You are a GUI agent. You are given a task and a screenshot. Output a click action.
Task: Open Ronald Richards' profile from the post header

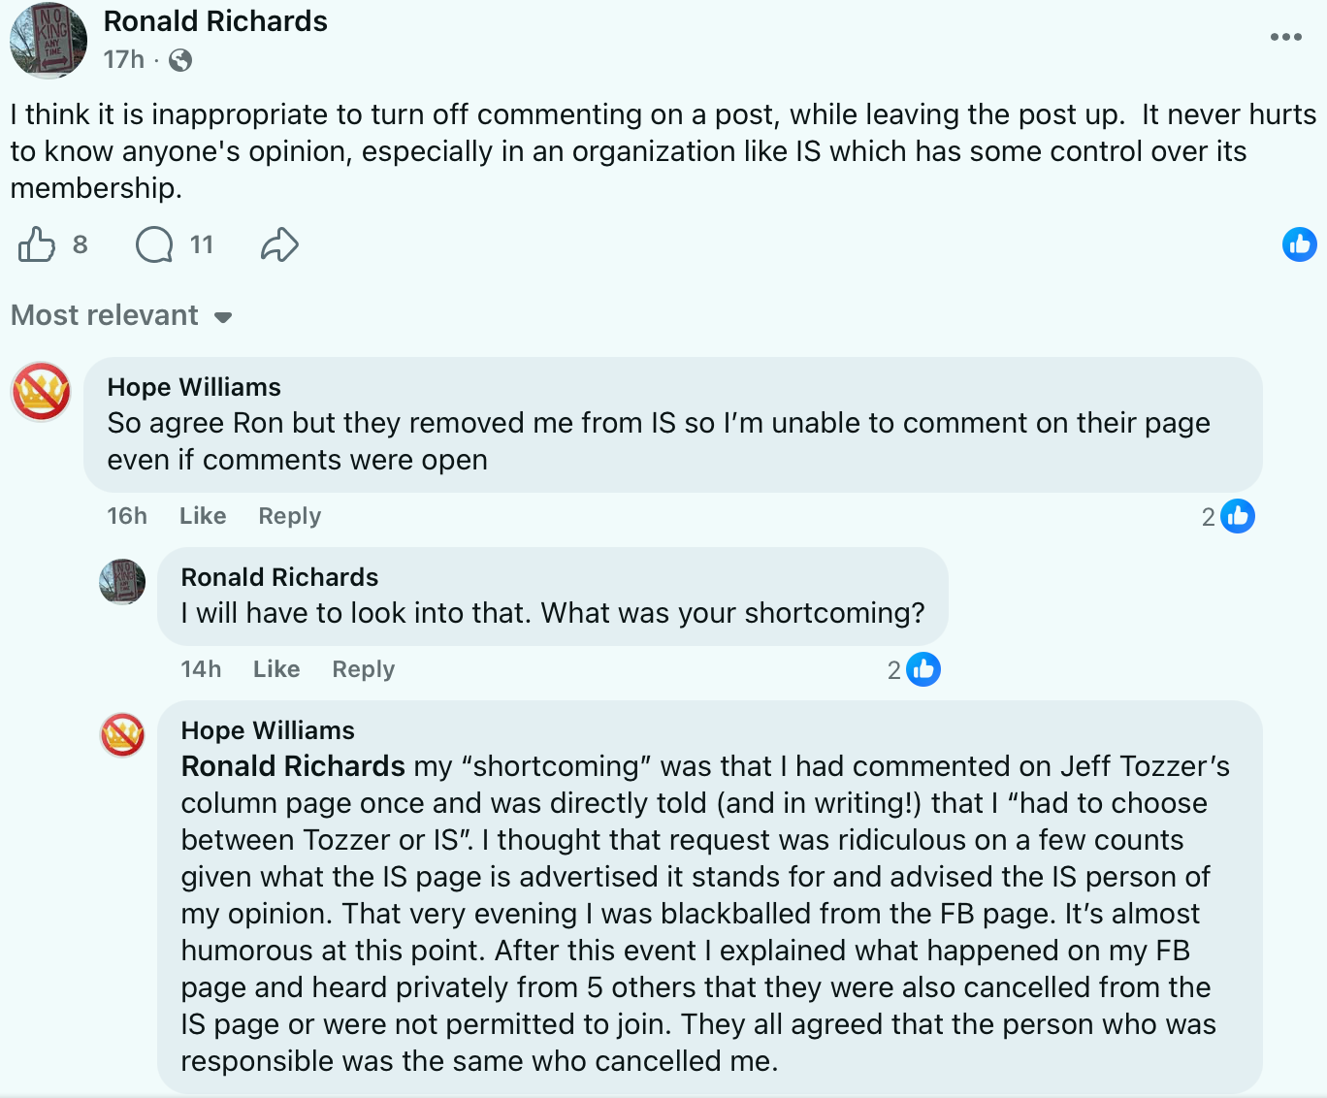[x=215, y=21]
